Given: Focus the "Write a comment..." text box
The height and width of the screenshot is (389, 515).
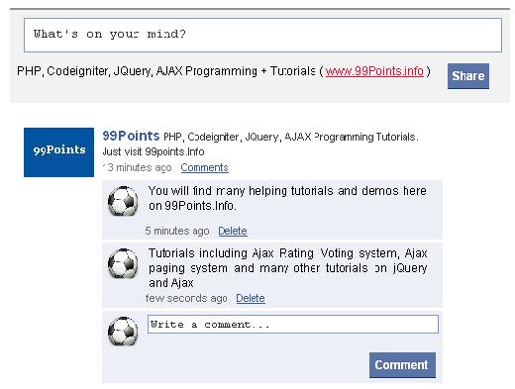Looking at the screenshot, I should tap(293, 324).
